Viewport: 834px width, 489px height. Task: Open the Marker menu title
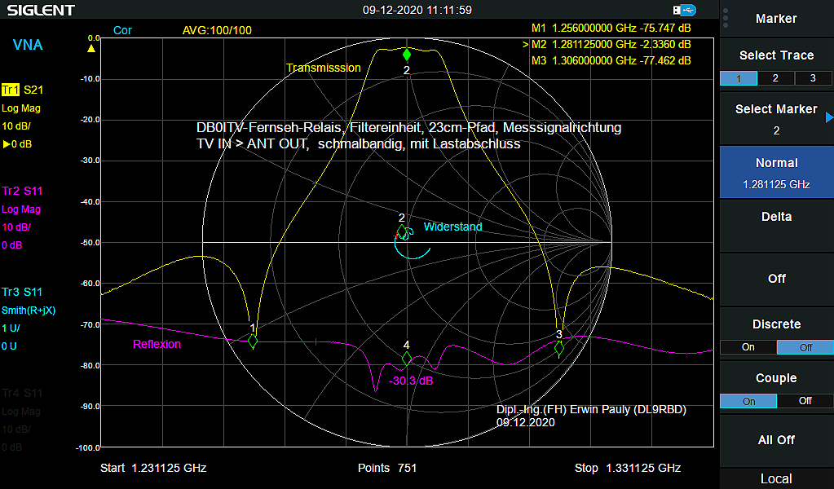click(x=777, y=19)
